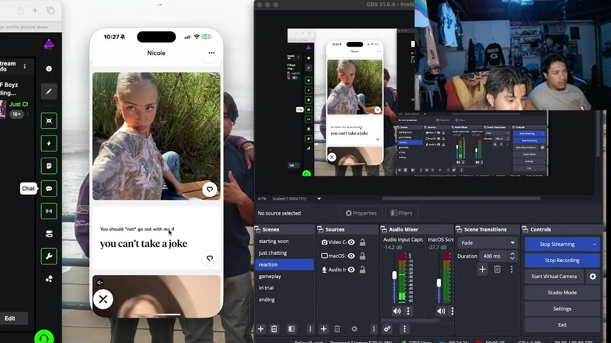Image resolution: width=611 pixels, height=343 pixels.
Task: Open the Scene Transitions three-dot menu
Action: click(512, 270)
